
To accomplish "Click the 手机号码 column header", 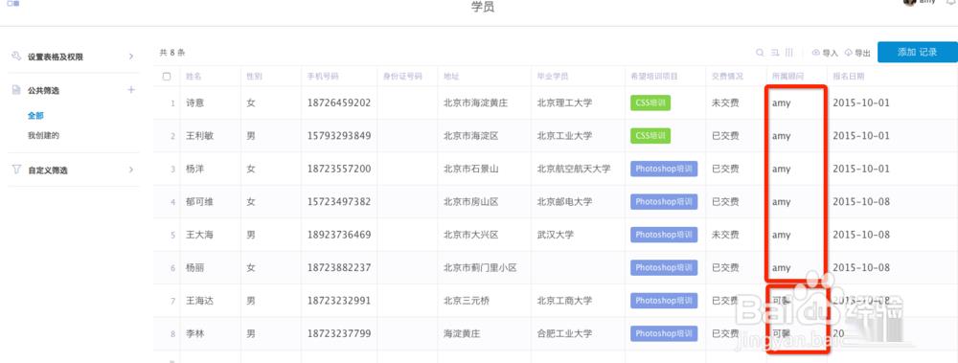I will point(323,77).
